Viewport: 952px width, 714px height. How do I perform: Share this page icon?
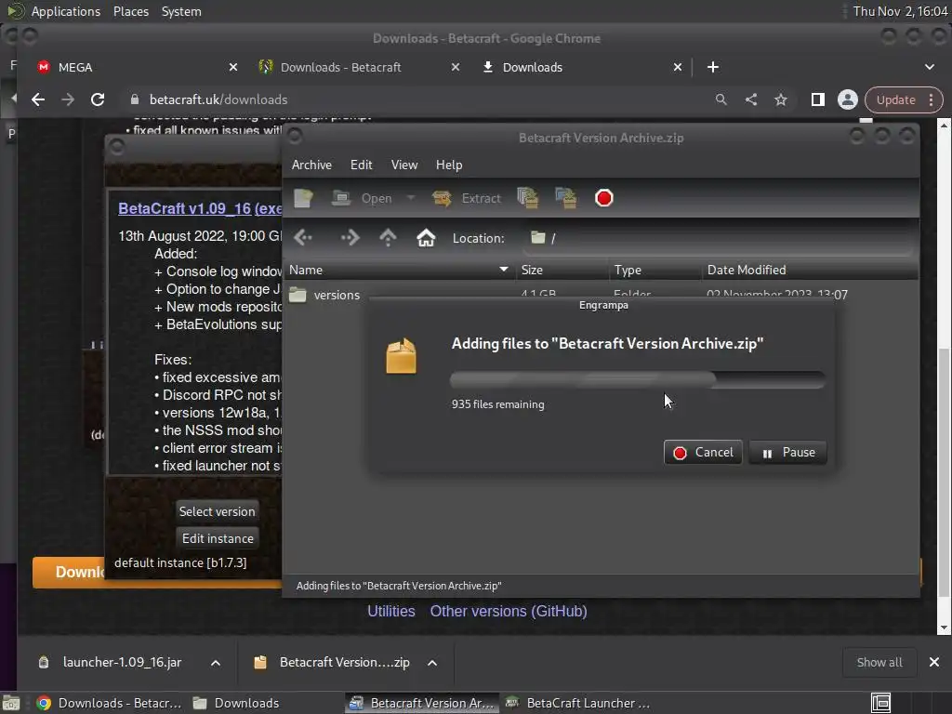coord(751,99)
